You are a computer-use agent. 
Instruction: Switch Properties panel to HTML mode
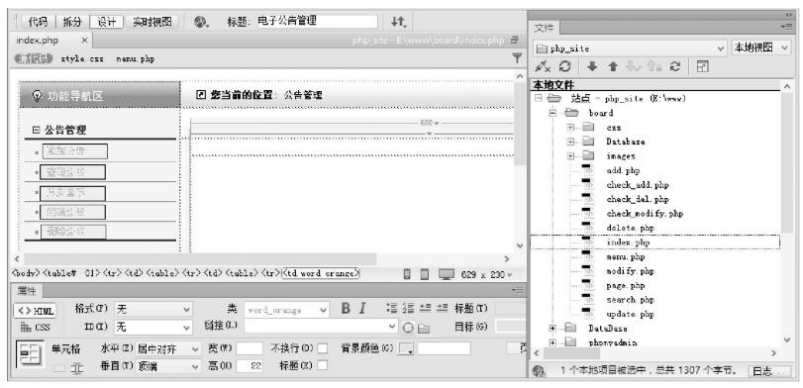(36, 311)
